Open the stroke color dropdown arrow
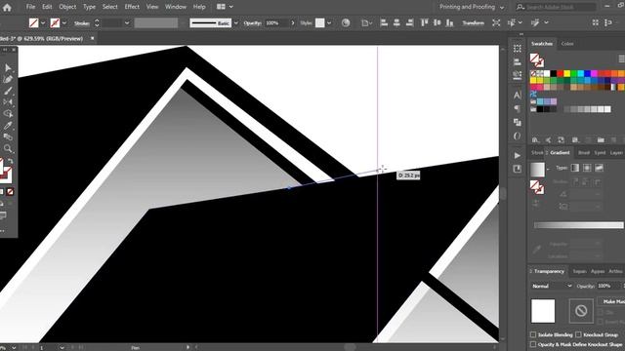This screenshot has height=351, width=625. pos(64,23)
